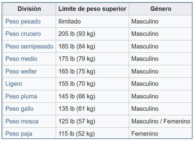The height and width of the screenshot is (141, 195).
Task: Click the 155 lb (70 kg) cell
Action: pos(92,84)
